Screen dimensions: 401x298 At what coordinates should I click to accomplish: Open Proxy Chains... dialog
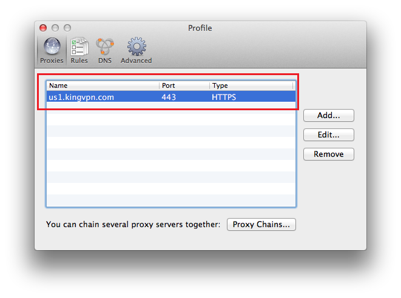point(261,225)
